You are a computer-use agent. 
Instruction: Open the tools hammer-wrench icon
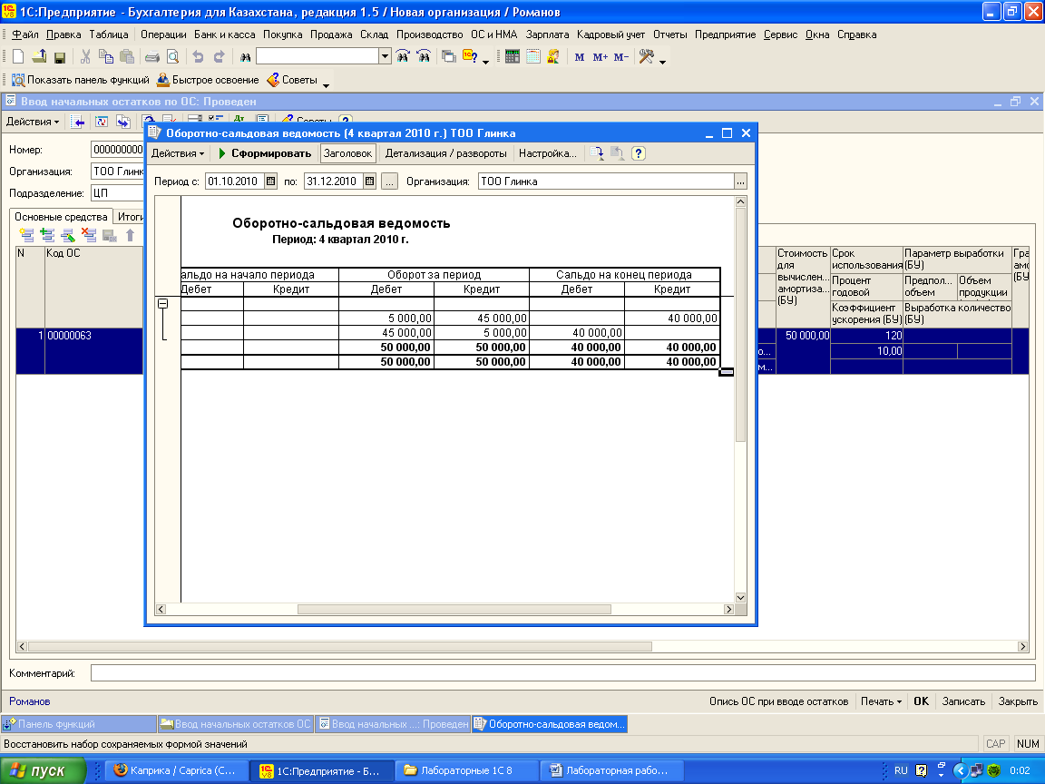pyautogui.click(x=647, y=56)
